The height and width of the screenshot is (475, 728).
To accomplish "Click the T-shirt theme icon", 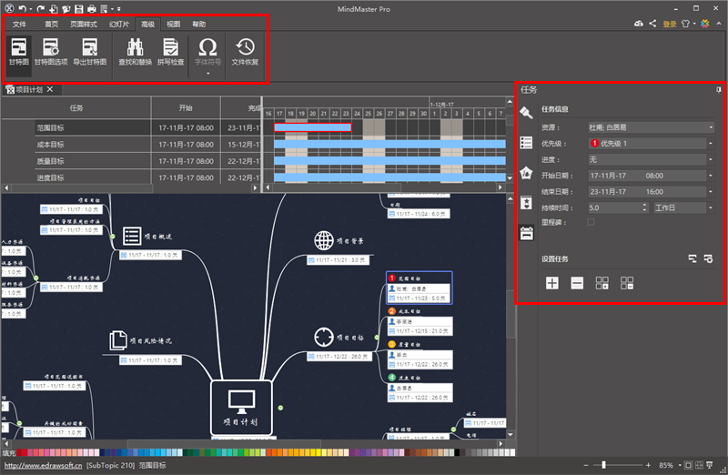I will coord(685,24).
